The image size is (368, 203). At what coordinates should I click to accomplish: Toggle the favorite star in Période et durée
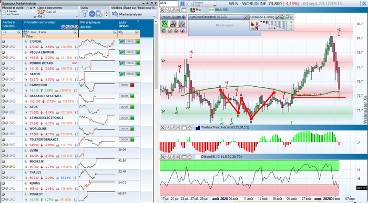[x=27, y=8]
